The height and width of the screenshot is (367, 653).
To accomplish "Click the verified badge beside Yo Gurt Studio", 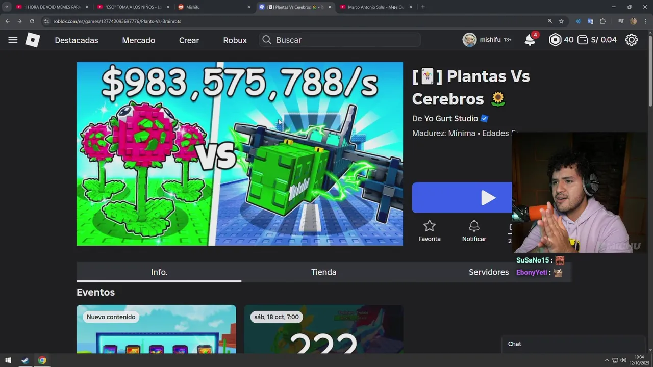I will click(485, 118).
